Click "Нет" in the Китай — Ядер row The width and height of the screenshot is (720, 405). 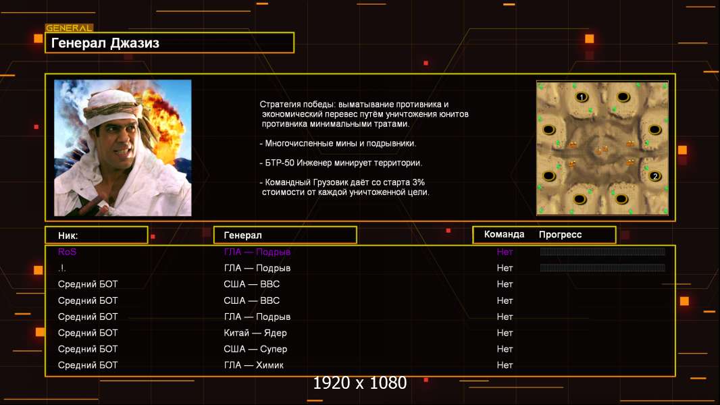[505, 333]
